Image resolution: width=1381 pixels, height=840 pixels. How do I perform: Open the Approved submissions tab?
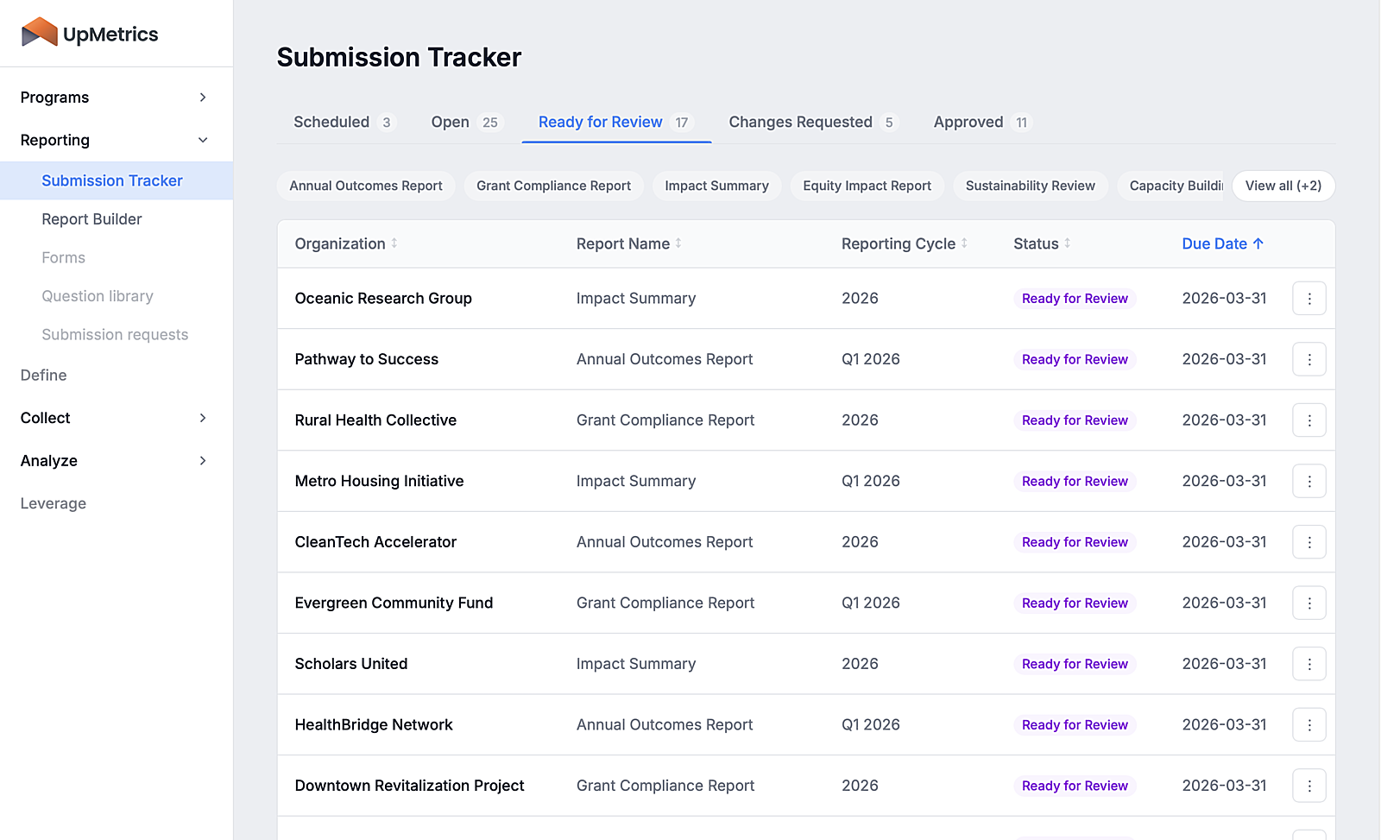pyautogui.click(x=969, y=122)
